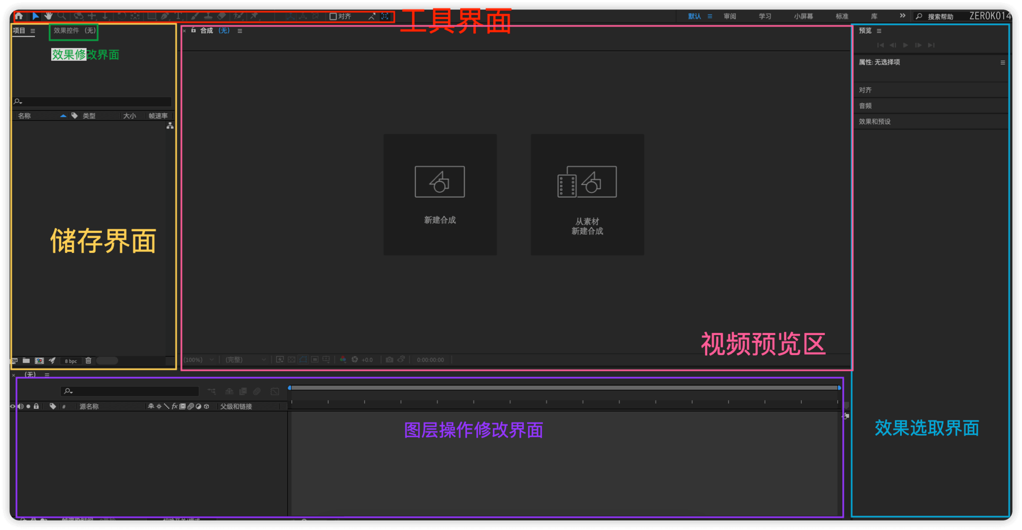This screenshot has height=530, width=1022.
Task: Click the timeline search field
Action: coord(130,391)
